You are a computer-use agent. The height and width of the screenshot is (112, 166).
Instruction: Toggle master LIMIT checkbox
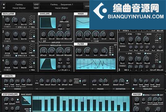pos(158,95)
